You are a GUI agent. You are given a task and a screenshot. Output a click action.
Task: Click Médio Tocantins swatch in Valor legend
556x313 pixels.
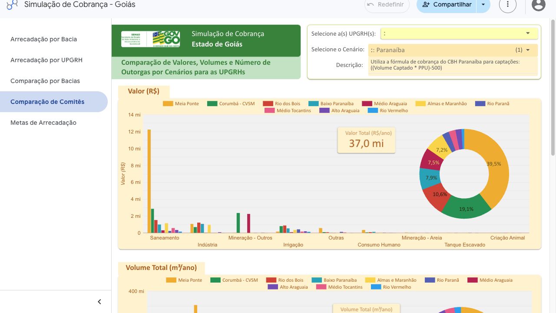(270, 110)
